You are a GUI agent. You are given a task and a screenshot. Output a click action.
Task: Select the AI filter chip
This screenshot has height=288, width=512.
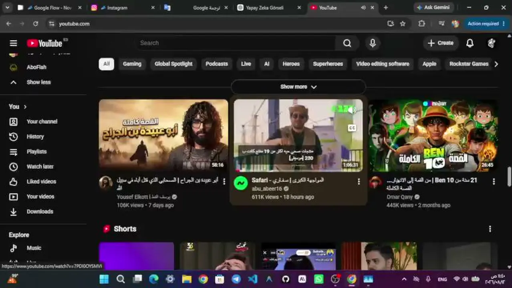[x=266, y=64]
